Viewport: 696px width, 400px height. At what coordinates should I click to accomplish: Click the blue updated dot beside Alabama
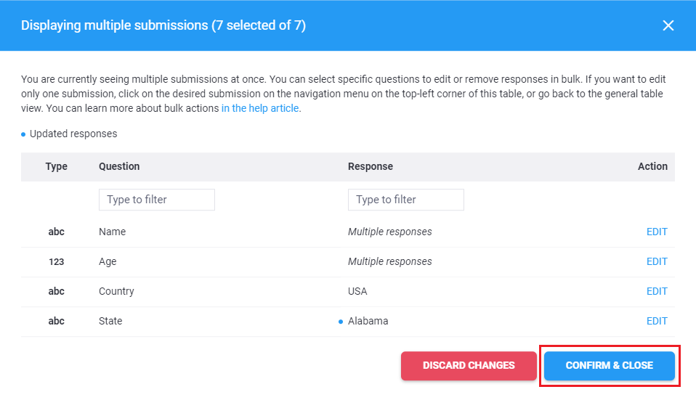[x=341, y=322]
